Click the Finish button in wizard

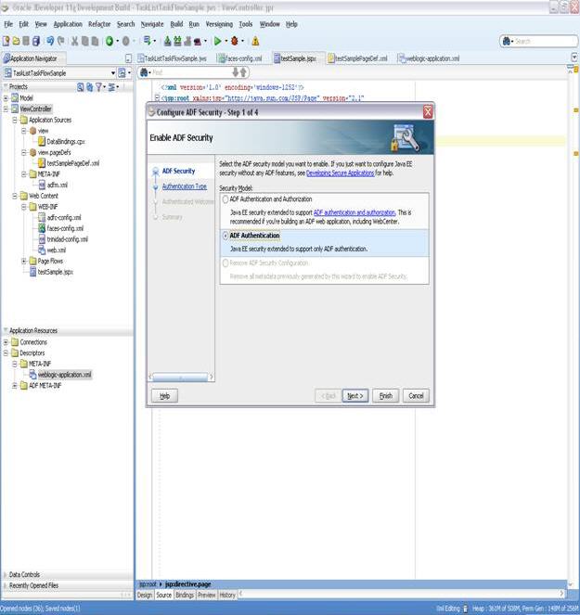(x=385, y=396)
